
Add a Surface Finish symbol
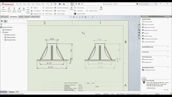pos(48,8)
